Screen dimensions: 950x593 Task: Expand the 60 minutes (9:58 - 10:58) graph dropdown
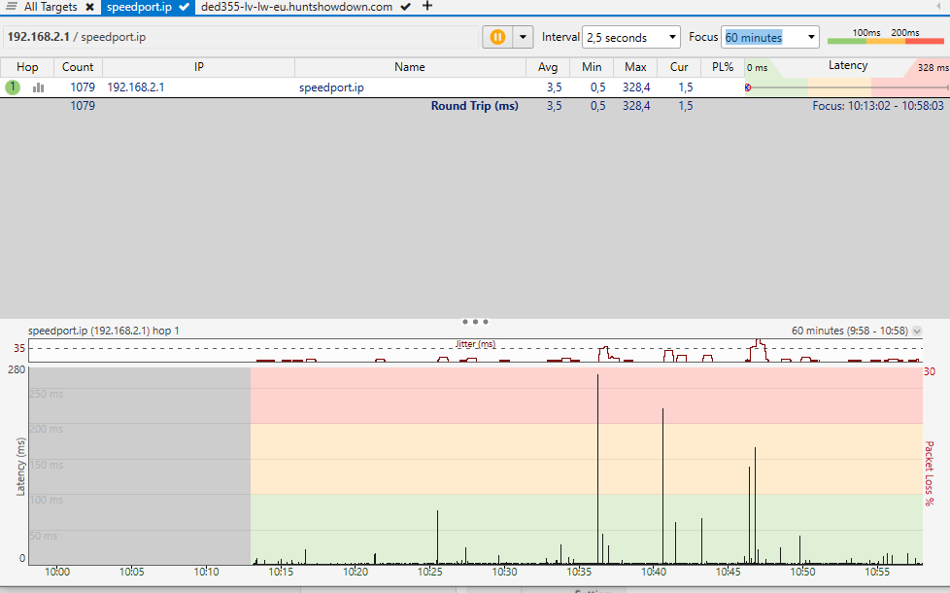point(917,331)
